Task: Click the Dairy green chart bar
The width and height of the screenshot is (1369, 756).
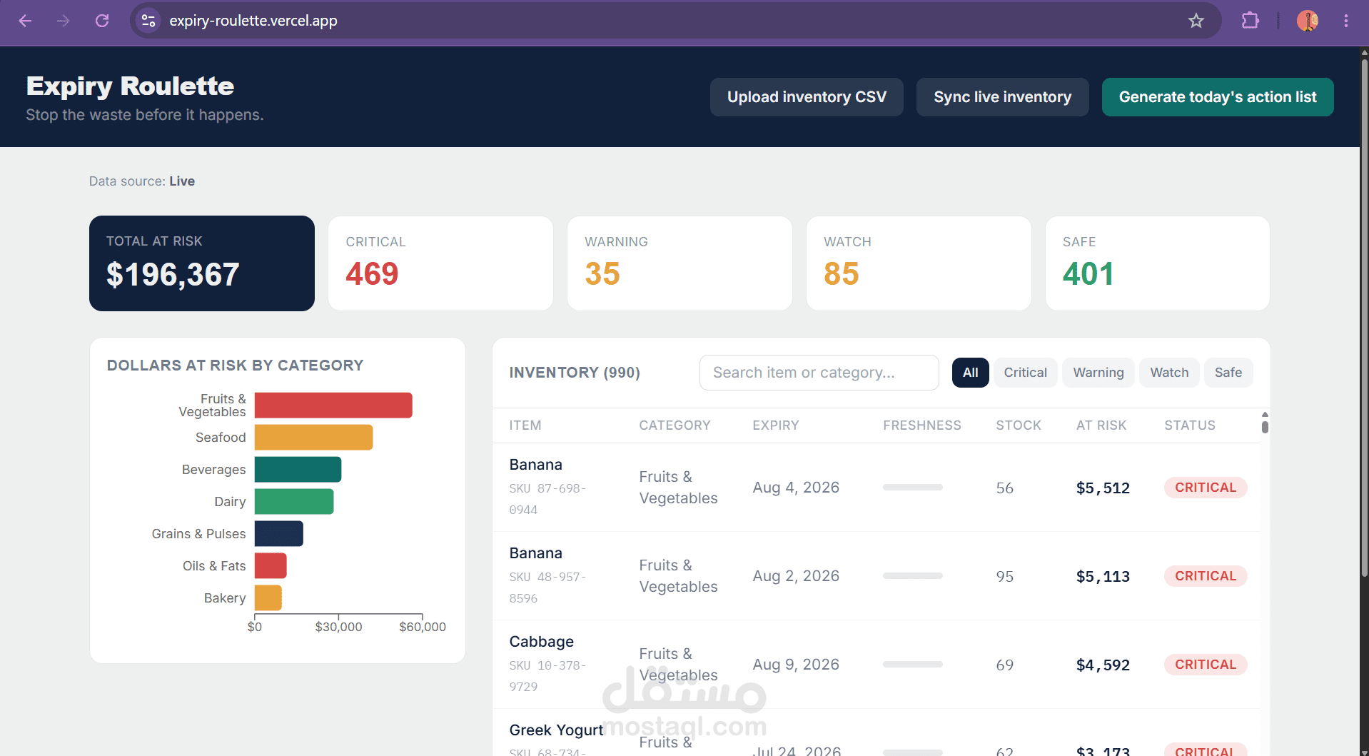Action: [294, 502]
